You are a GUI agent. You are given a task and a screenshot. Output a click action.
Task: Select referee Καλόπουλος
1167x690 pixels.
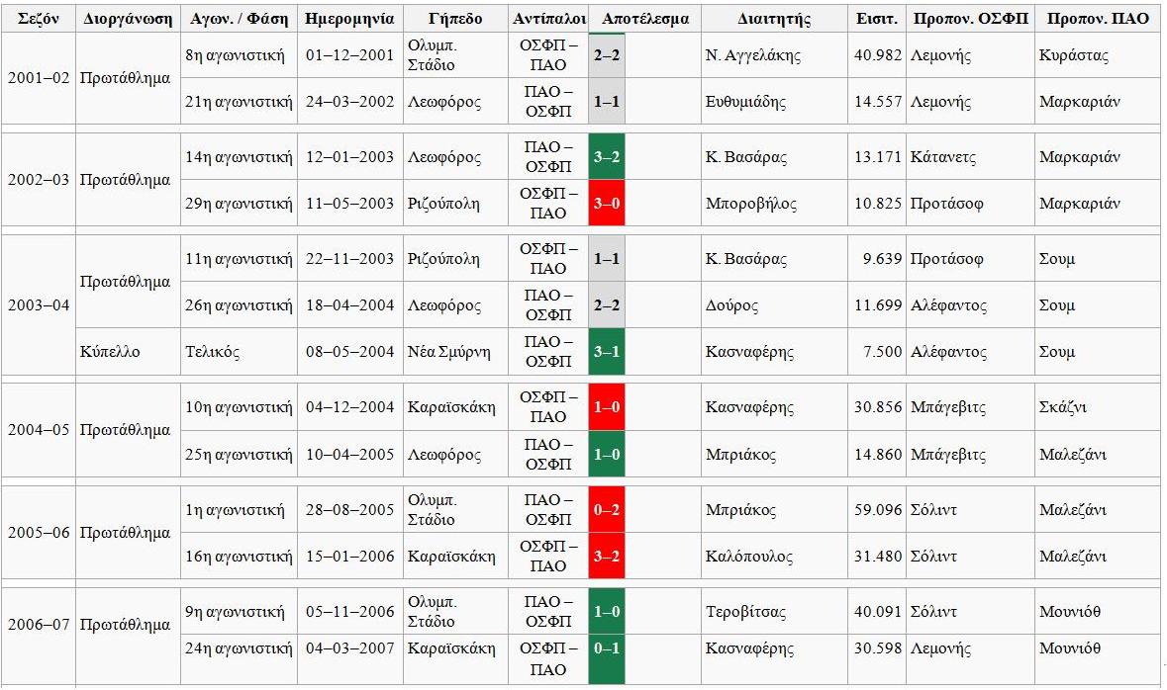pyautogui.click(x=748, y=557)
